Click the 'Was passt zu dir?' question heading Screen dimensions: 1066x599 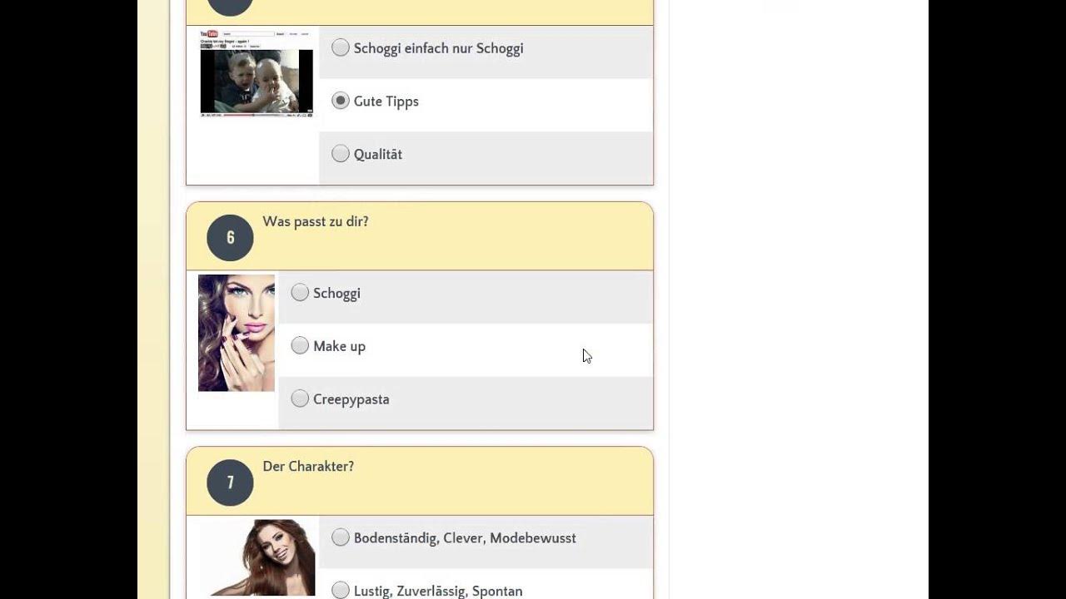pos(316,222)
